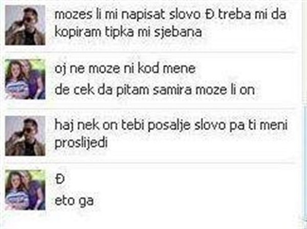Click the words 'treba mi da' in first message
Image resolution: width=307 pixels, height=229 pixels.
(x=252, y=15)
